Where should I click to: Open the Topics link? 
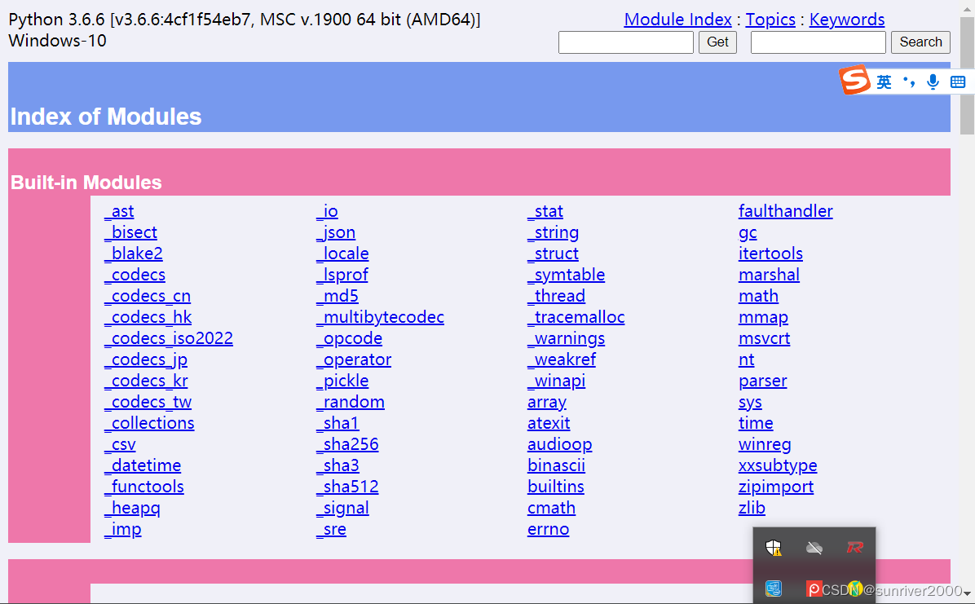click(x=770, y=20)
